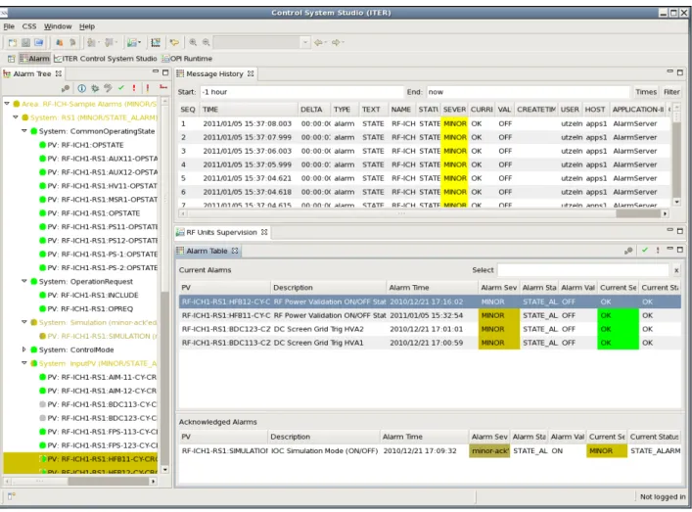Select PV: RF-ICH1:OPSTATE in tree
This screenshot has width=692, height=512.
point(85,145)
